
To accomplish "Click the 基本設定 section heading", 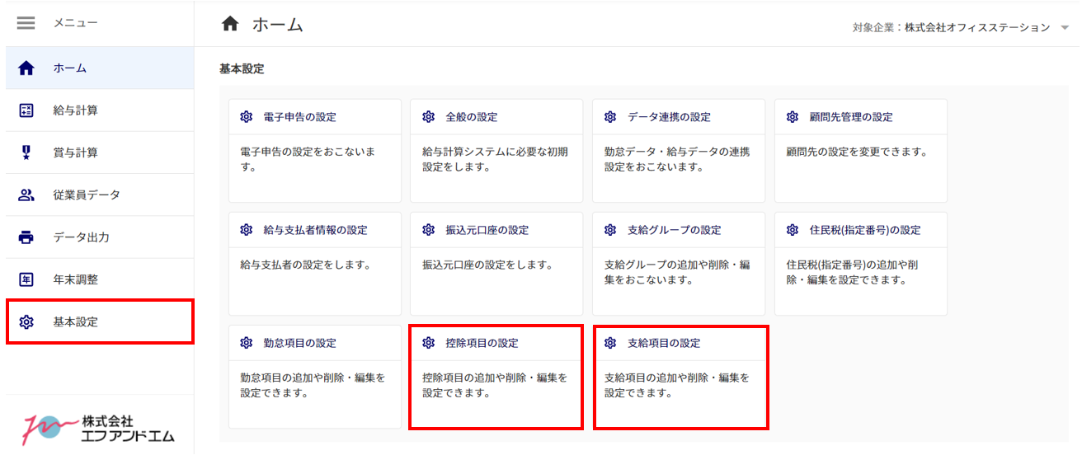I will pos(242,69).
